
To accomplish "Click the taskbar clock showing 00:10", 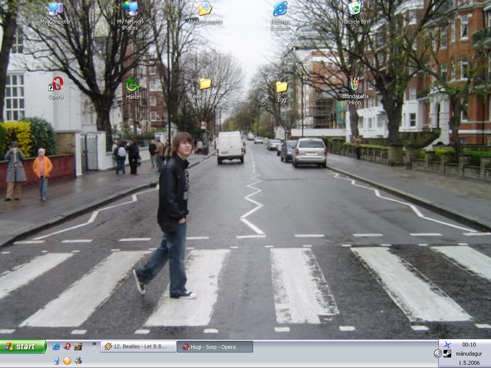I will point(469,345).
